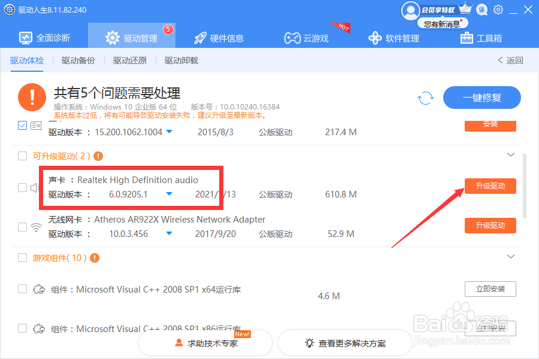Click 立即安装 for VC++ 2008 x64
This screenshot has width=539, height=359.
tap(490, 289)
